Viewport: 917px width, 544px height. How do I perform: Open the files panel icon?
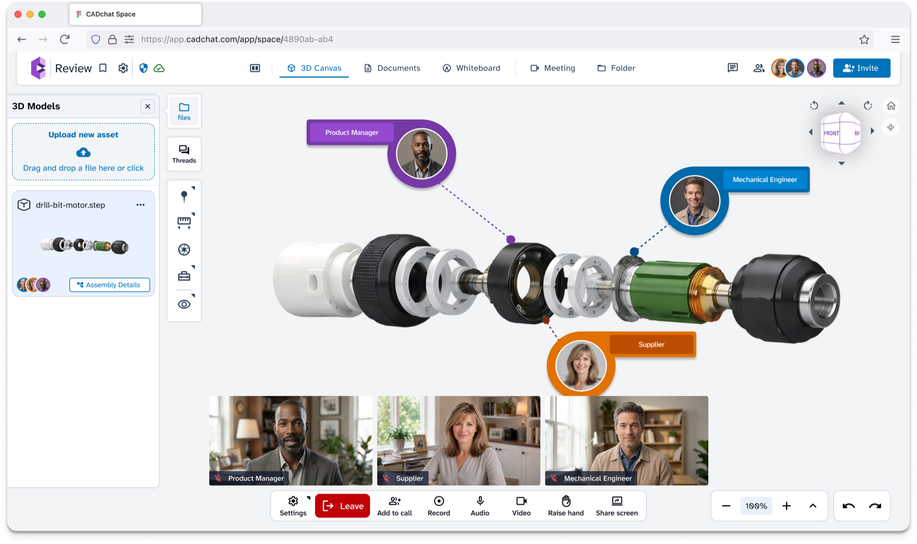pos(184,111)
